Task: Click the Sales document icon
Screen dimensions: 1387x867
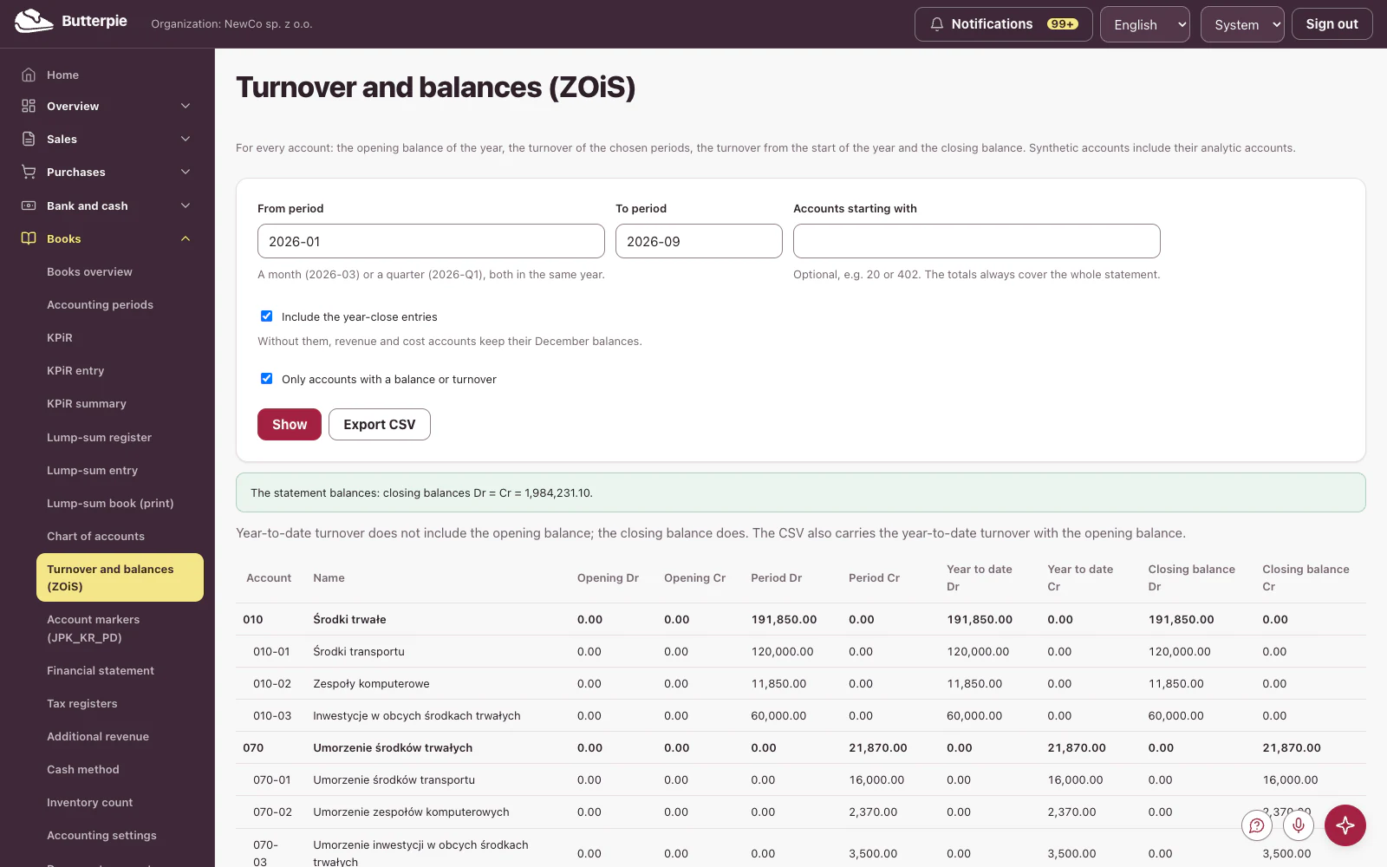Action: [x=29, y=139]
